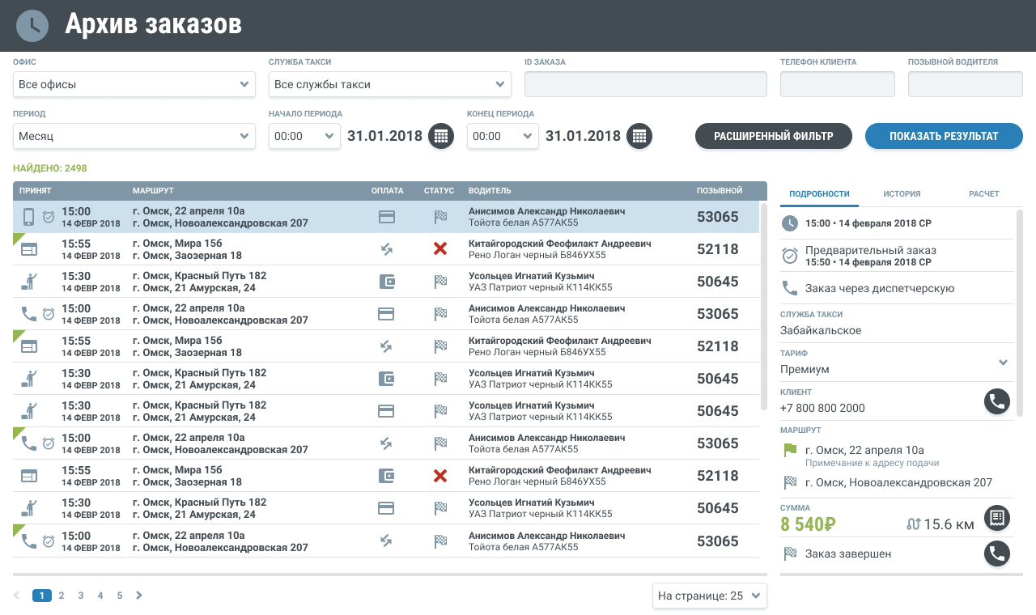The image size is (1036, 615).
Task: Click the 'Расширенный фильтр' button
Action: pyautogui.click(x=773, y=136)
